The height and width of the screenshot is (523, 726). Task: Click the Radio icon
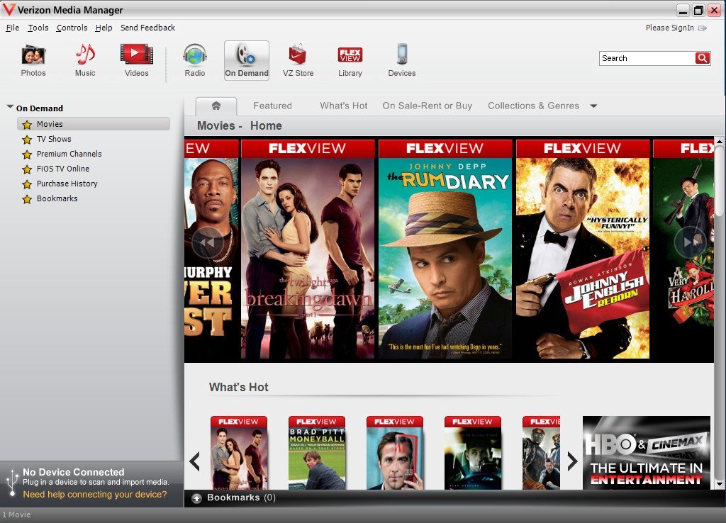pos(194,60)
